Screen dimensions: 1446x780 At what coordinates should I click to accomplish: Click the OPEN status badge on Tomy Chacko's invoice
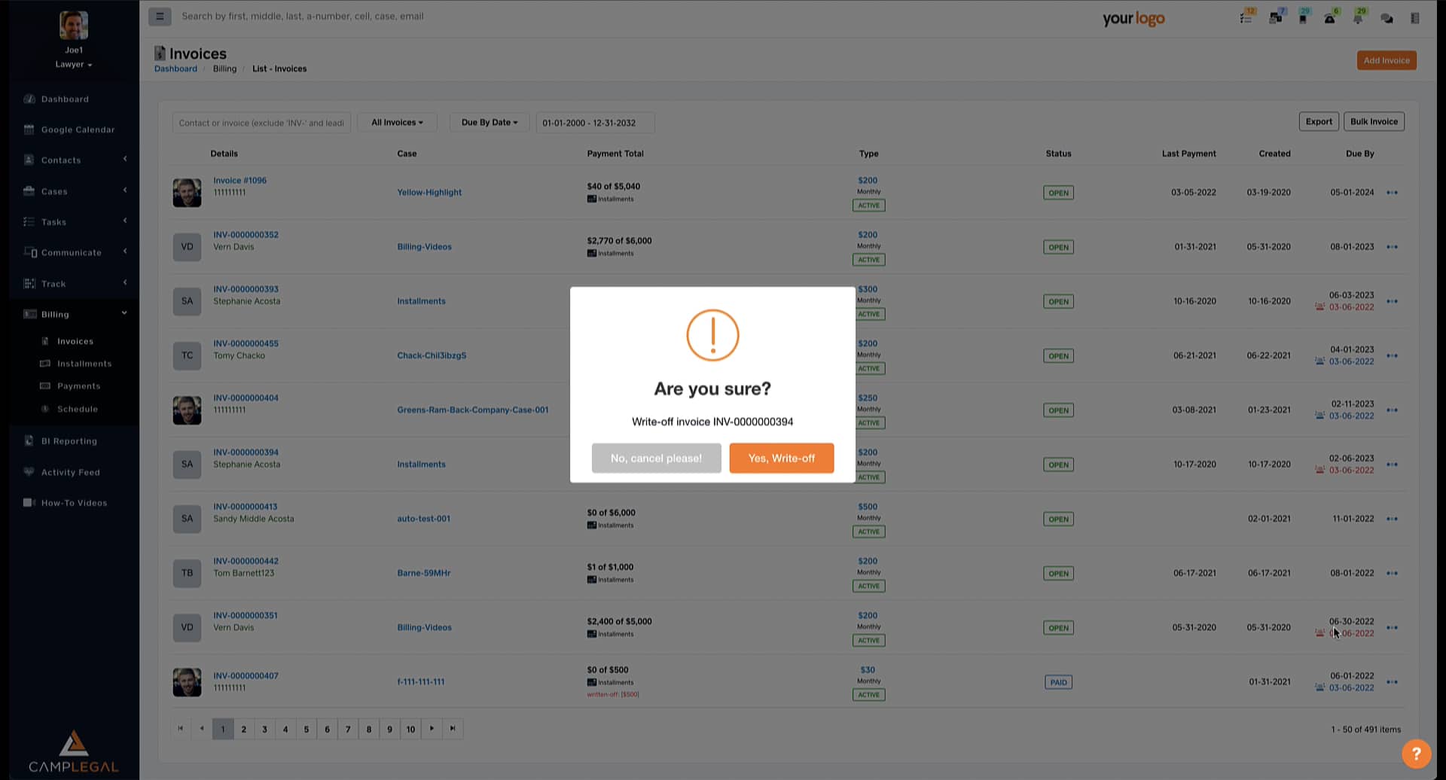1058,355
